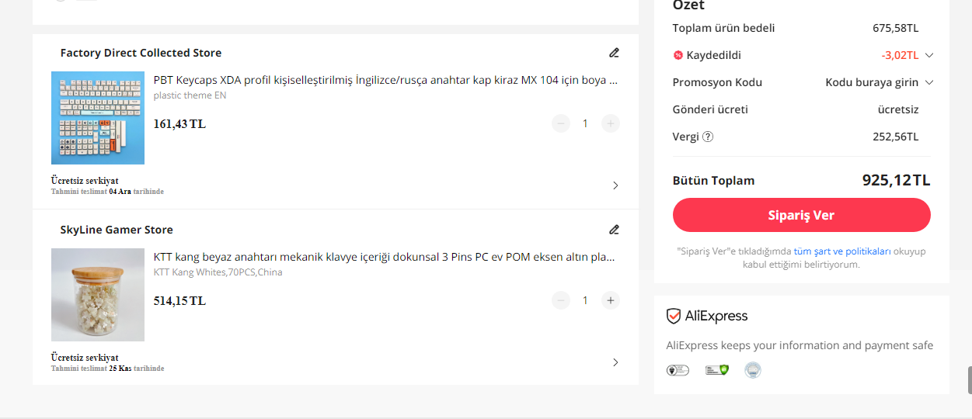Click the Vergi help question icon

(708, 137)
